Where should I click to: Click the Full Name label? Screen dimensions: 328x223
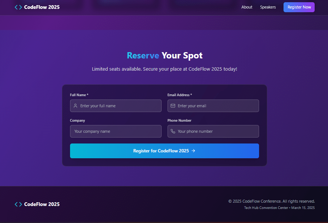pos(79,95)
